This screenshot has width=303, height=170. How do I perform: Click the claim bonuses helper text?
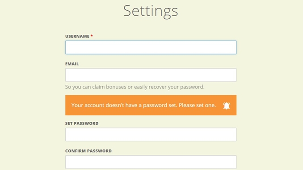click(x=135, y=87)
